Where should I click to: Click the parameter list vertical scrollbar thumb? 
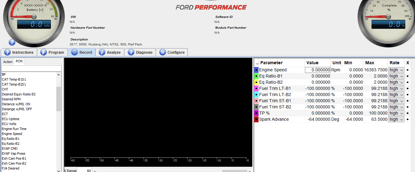(x=59, y=99)
